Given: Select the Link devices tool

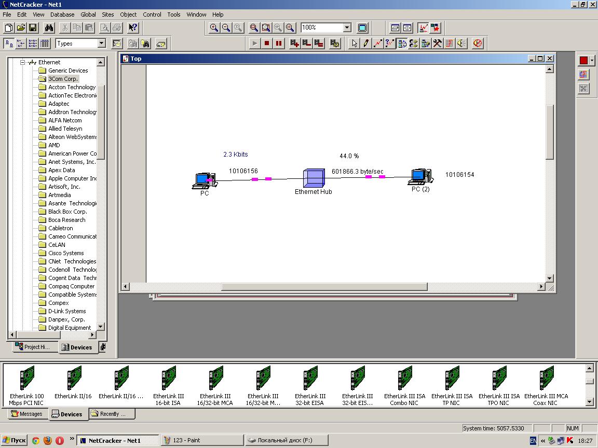Looking at the screenshot, I should tap(377, 44).
